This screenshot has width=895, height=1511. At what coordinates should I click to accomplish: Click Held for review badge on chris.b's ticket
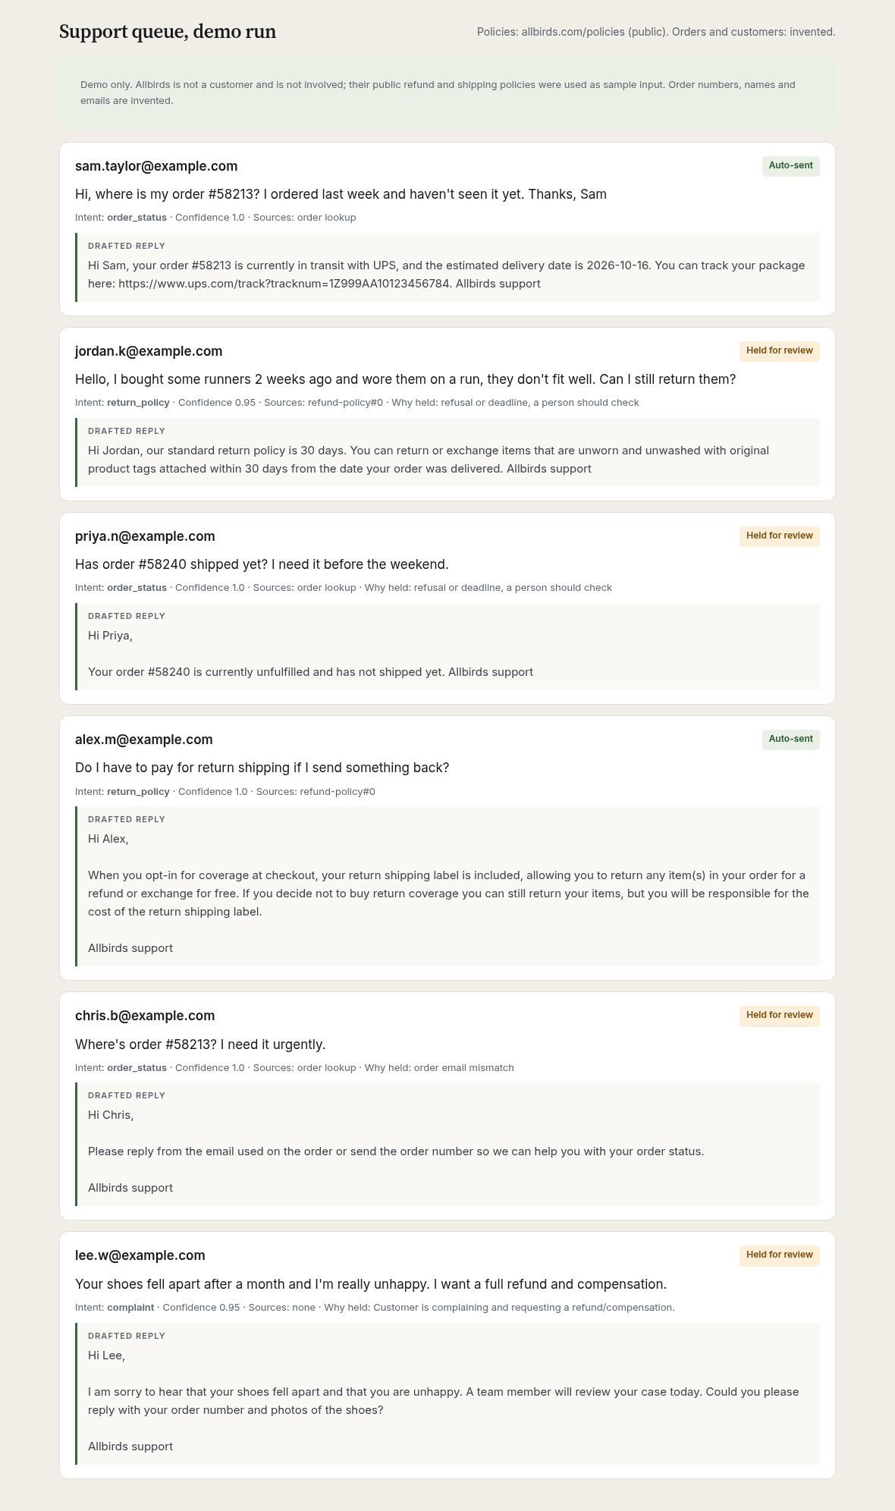coord(779,1016)
